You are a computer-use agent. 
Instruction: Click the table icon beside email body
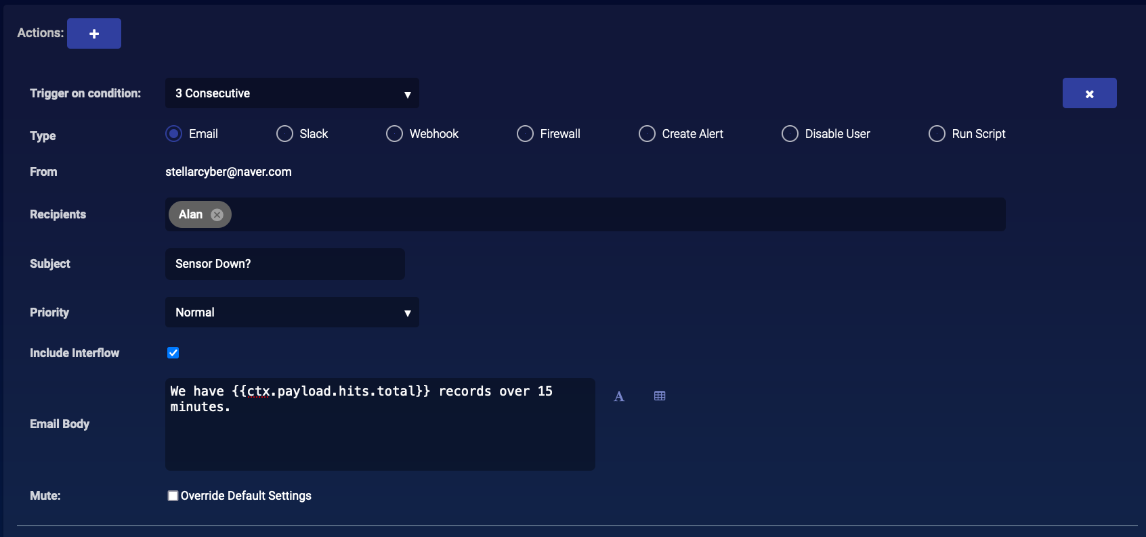click(x=660, y=396)
